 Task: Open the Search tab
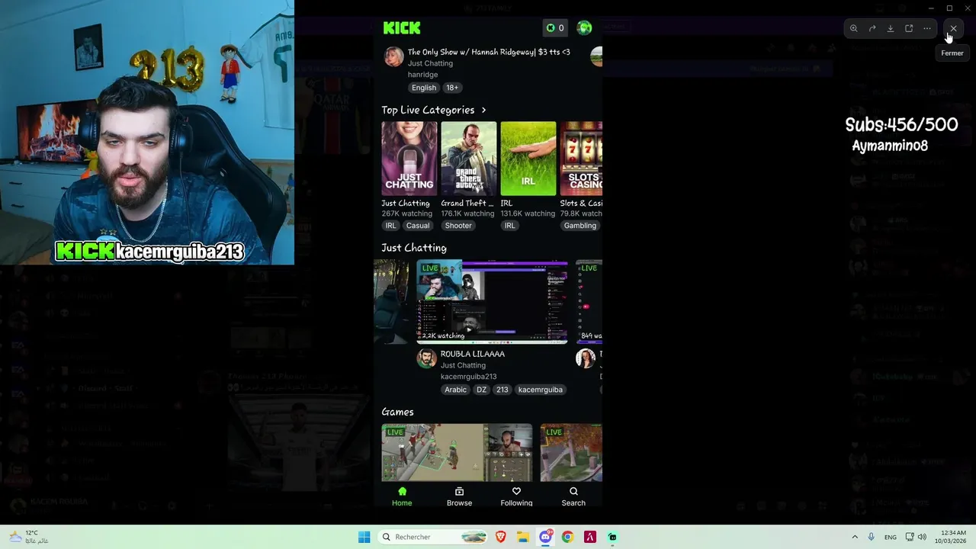573,496
